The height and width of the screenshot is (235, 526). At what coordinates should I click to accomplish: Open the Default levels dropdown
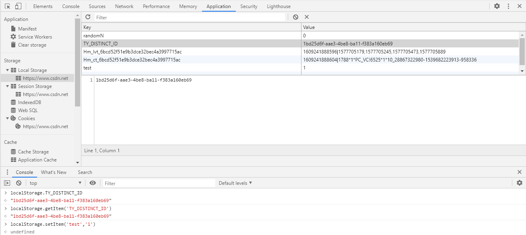[235, 183]
